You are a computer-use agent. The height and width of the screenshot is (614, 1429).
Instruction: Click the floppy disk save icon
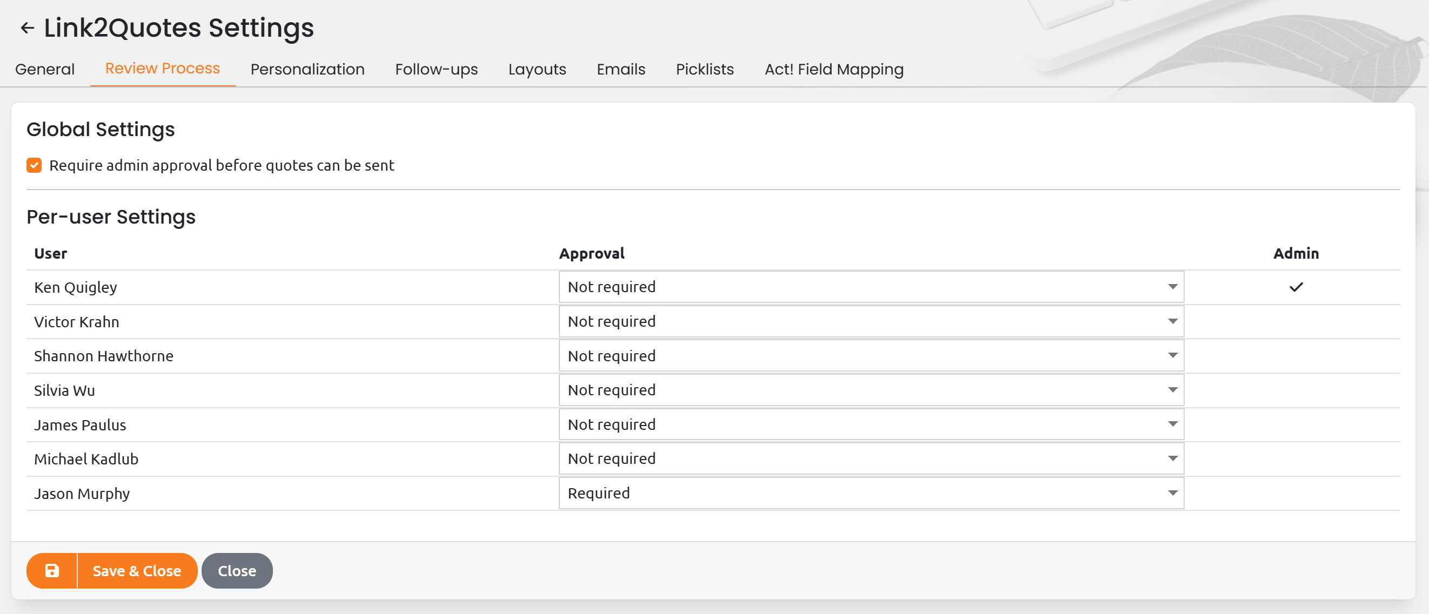click(52, 570)
